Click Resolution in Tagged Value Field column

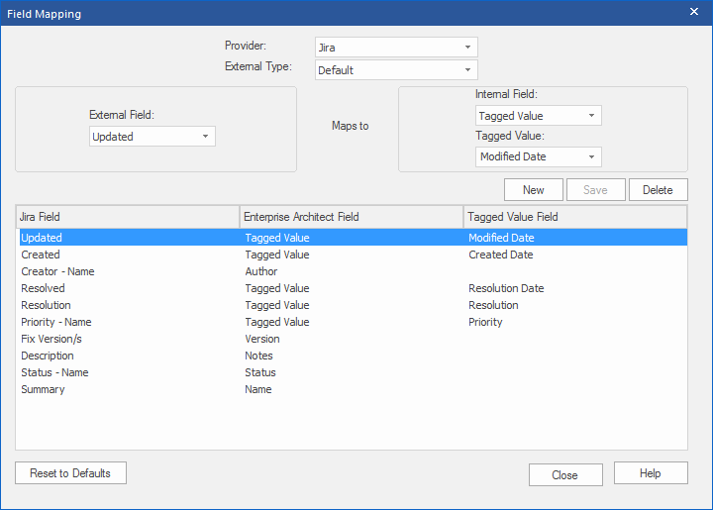coord(493,305)
